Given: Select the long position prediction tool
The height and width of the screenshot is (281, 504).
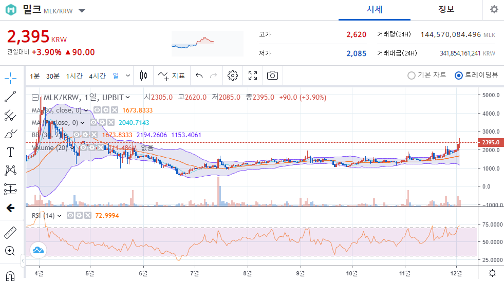Looking at the screenshot, I should click(10, 189).
